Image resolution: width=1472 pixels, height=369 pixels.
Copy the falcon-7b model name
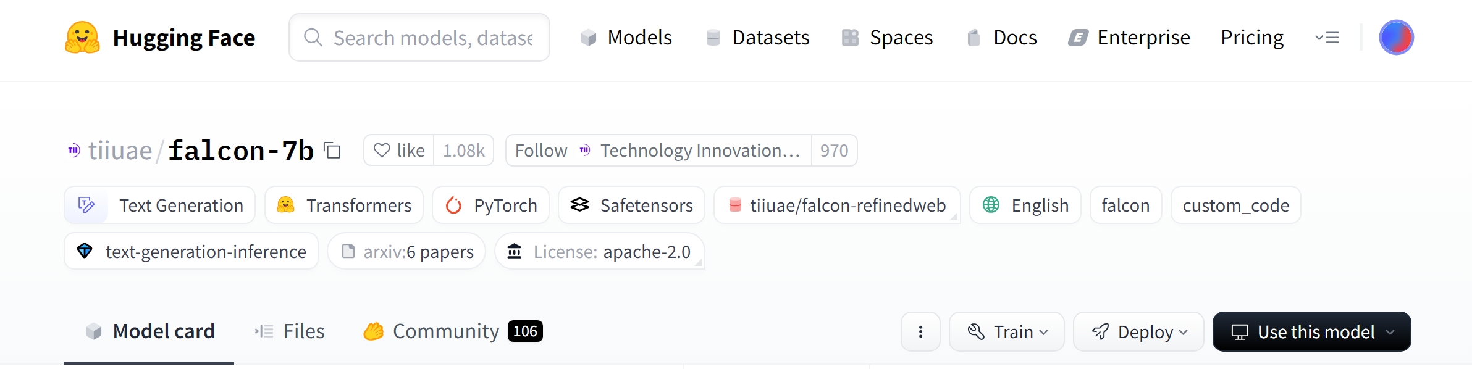click(332, 151)
